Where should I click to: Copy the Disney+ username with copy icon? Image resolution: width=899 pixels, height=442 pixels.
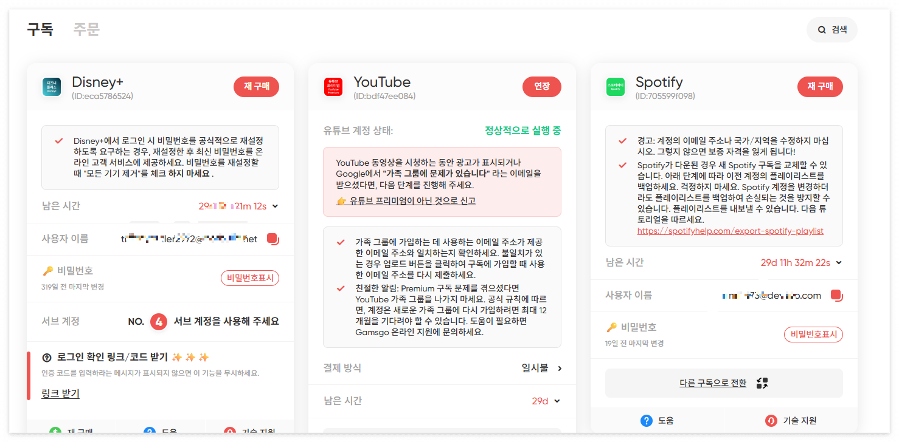[272, 239]
